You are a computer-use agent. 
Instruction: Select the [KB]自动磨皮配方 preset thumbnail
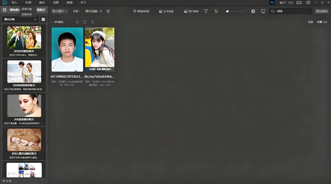(x=24, y=37)
